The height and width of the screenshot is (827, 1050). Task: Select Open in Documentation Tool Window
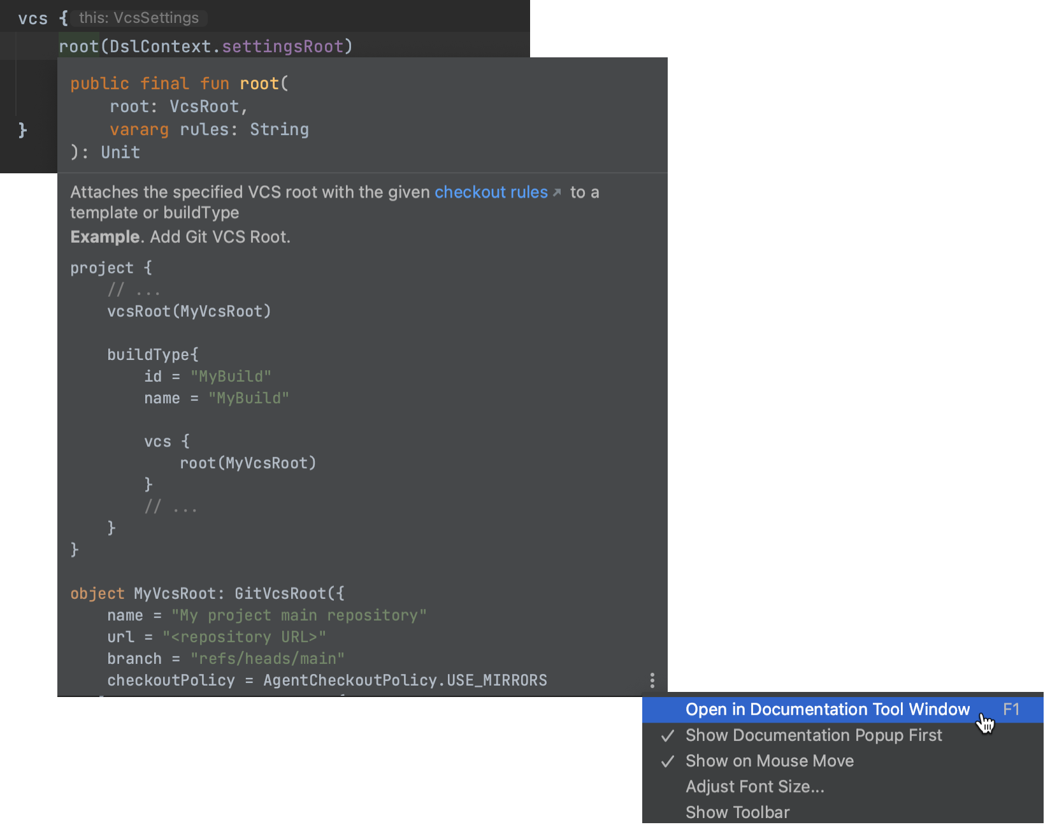(x=827, y=709)
